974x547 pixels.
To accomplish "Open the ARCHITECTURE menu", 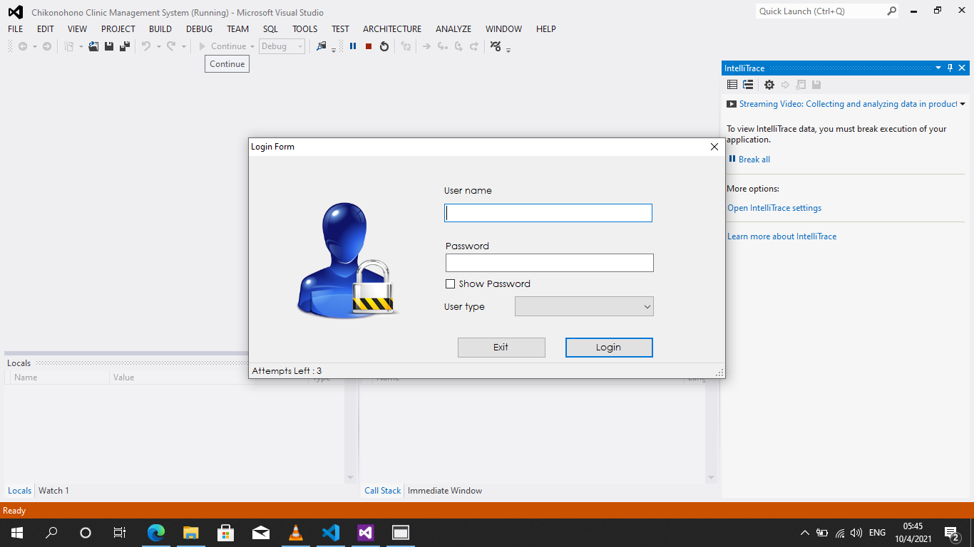I will [x=392, y=29].
